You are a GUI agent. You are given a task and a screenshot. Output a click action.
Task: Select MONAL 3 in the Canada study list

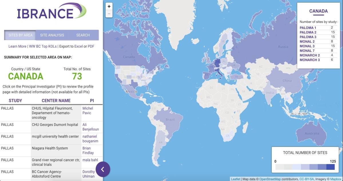(307, 46)
